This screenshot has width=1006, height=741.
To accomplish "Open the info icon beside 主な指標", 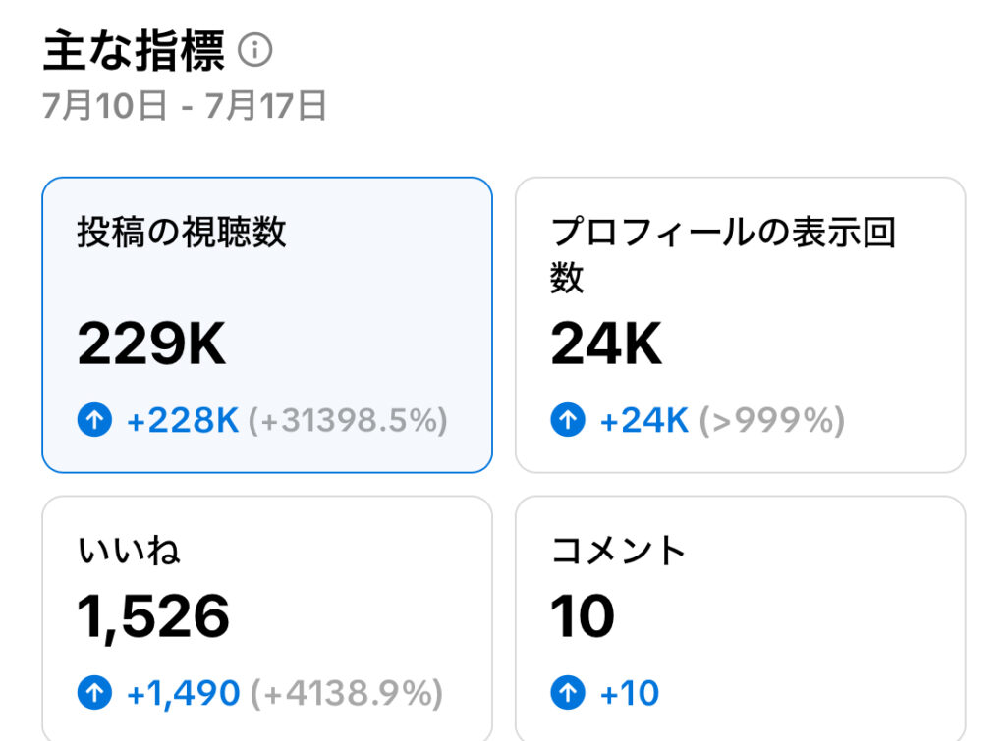I will click(x=255, y=50).
